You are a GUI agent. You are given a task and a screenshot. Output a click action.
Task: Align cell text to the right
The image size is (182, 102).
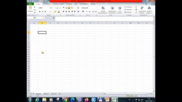(69, 12)
